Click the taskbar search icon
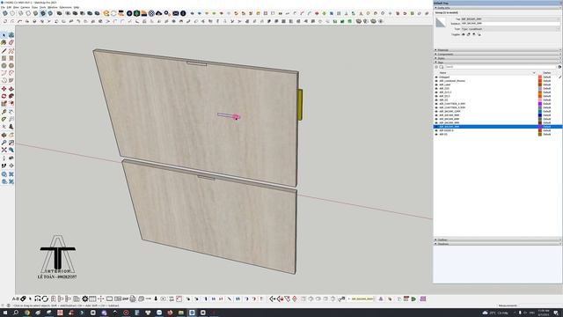The image size is (563, 317). coord(16,313)
